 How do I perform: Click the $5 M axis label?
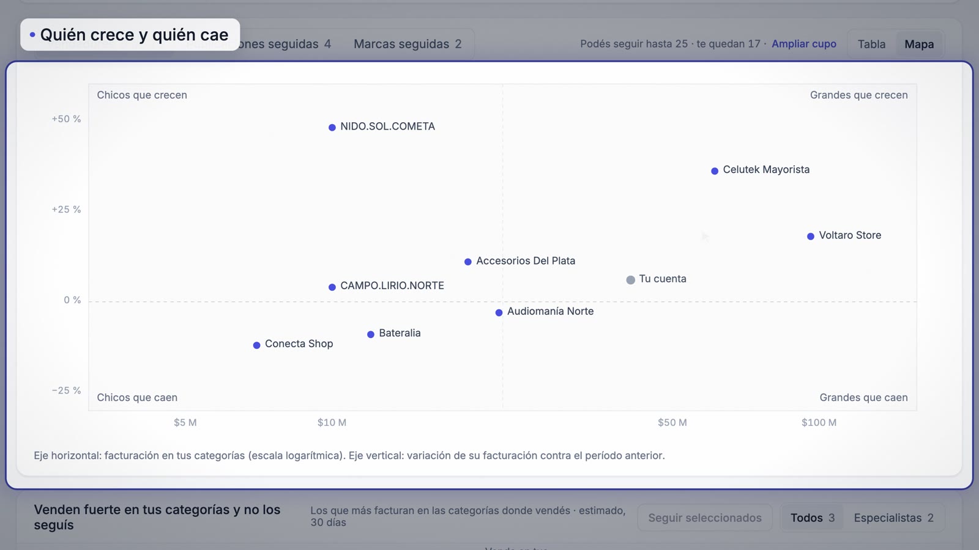coord(185,422)
